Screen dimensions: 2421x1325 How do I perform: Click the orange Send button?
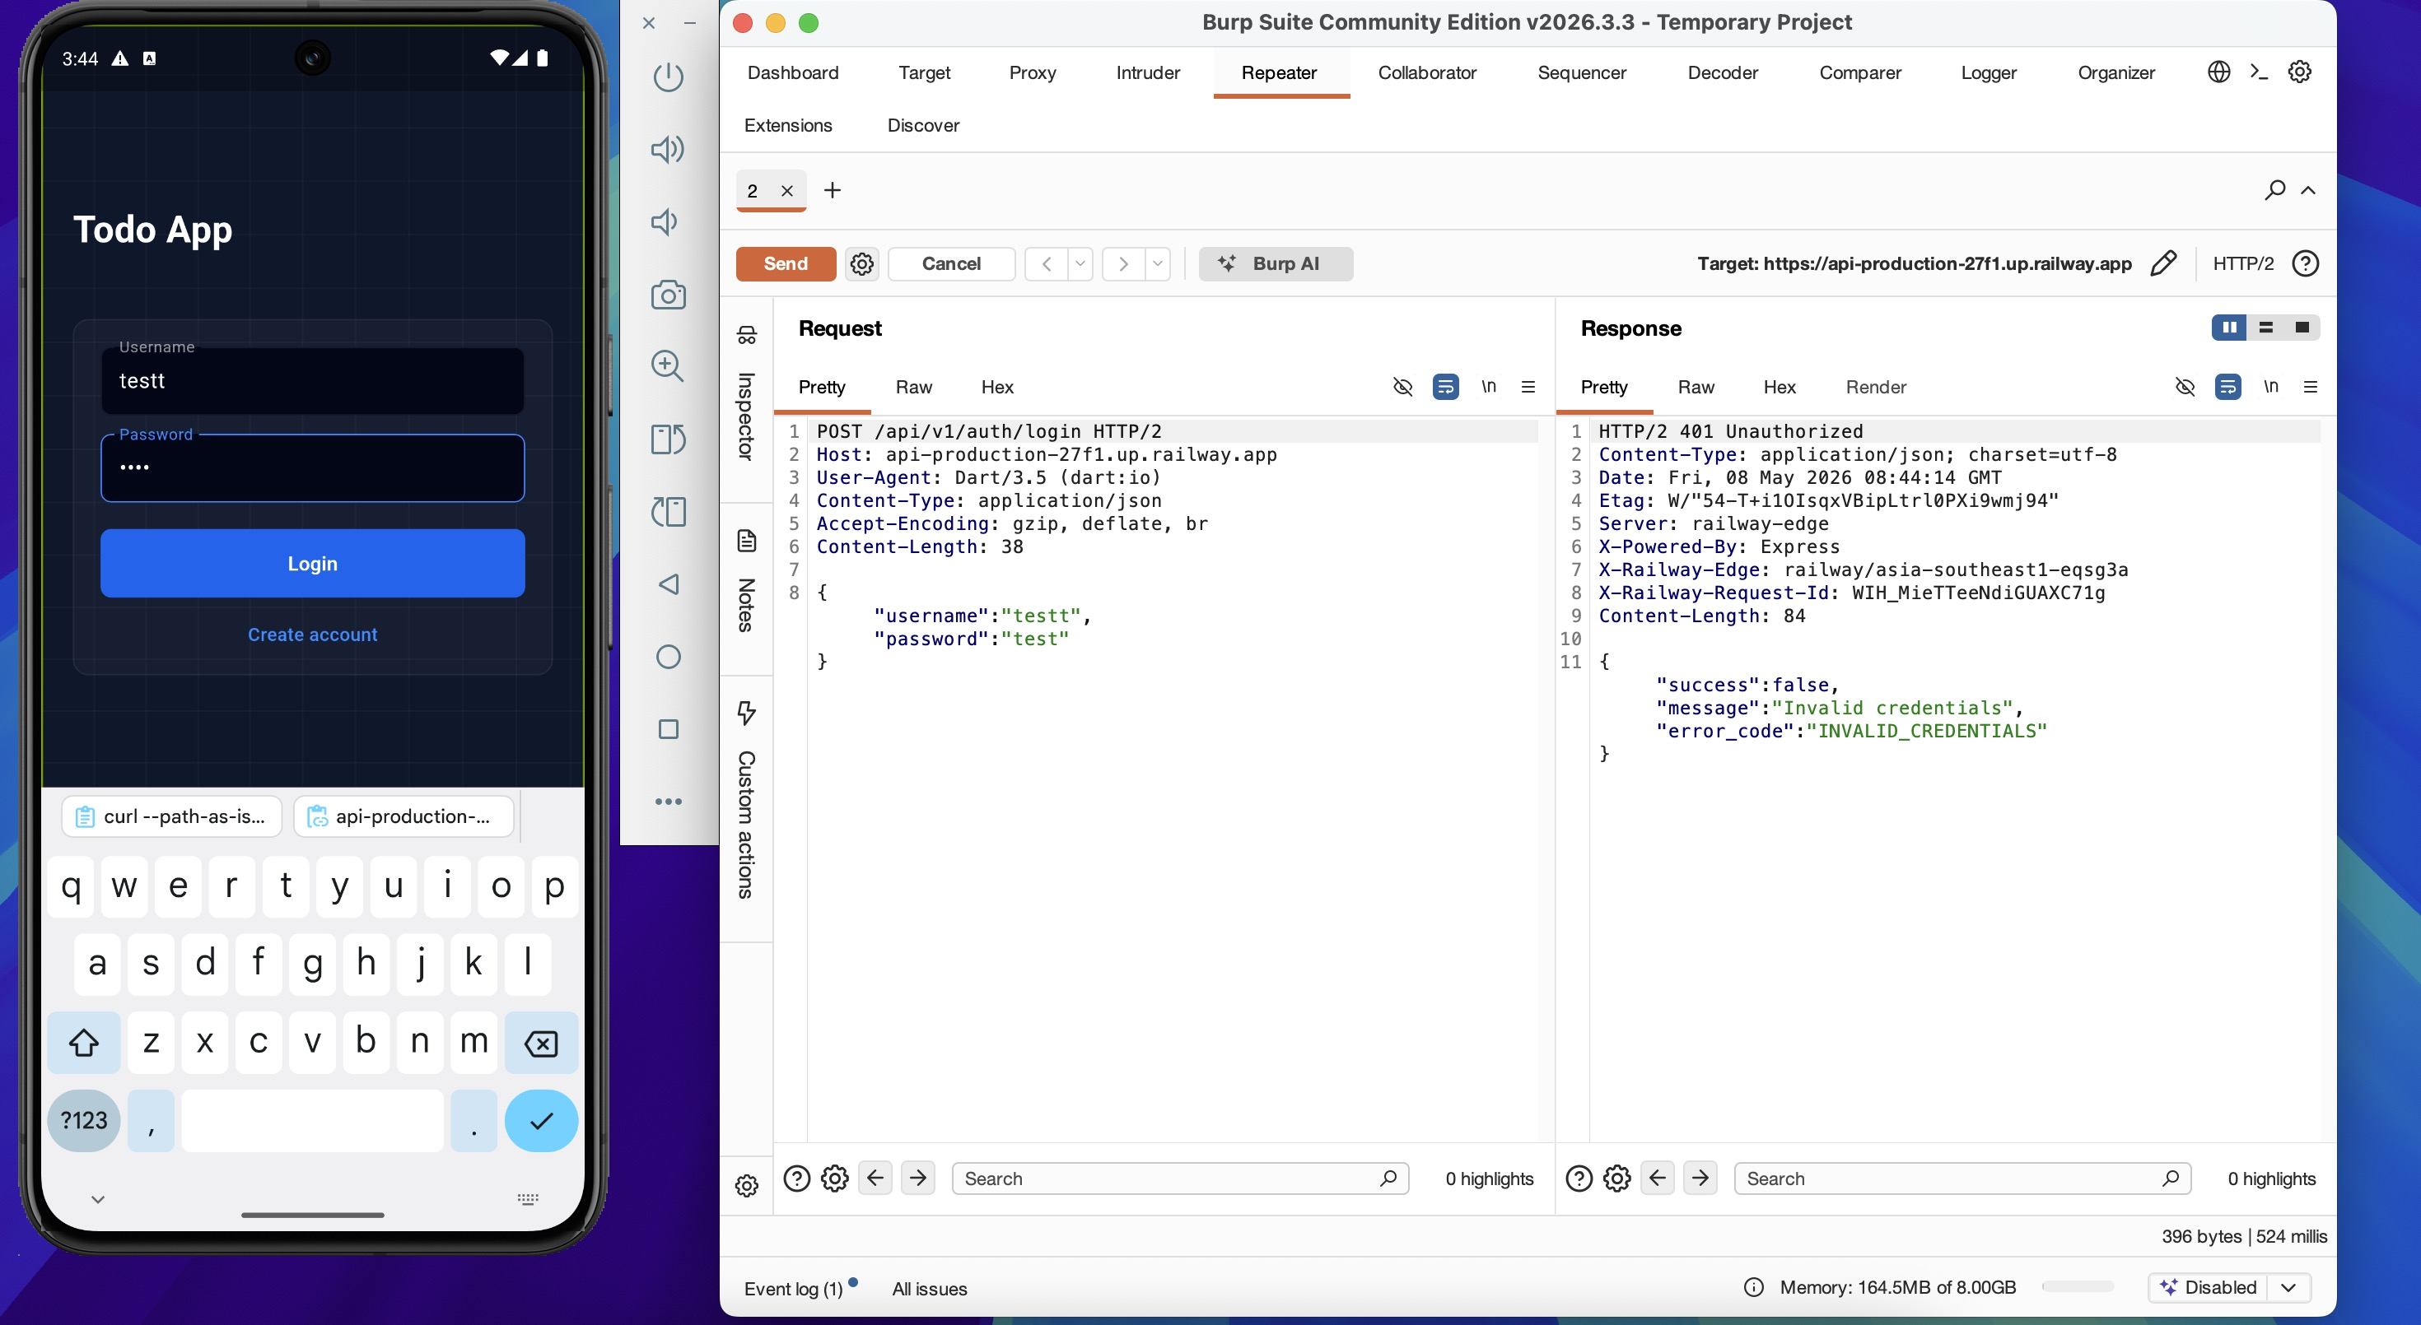pyautogui.click(x=785, y=264)
